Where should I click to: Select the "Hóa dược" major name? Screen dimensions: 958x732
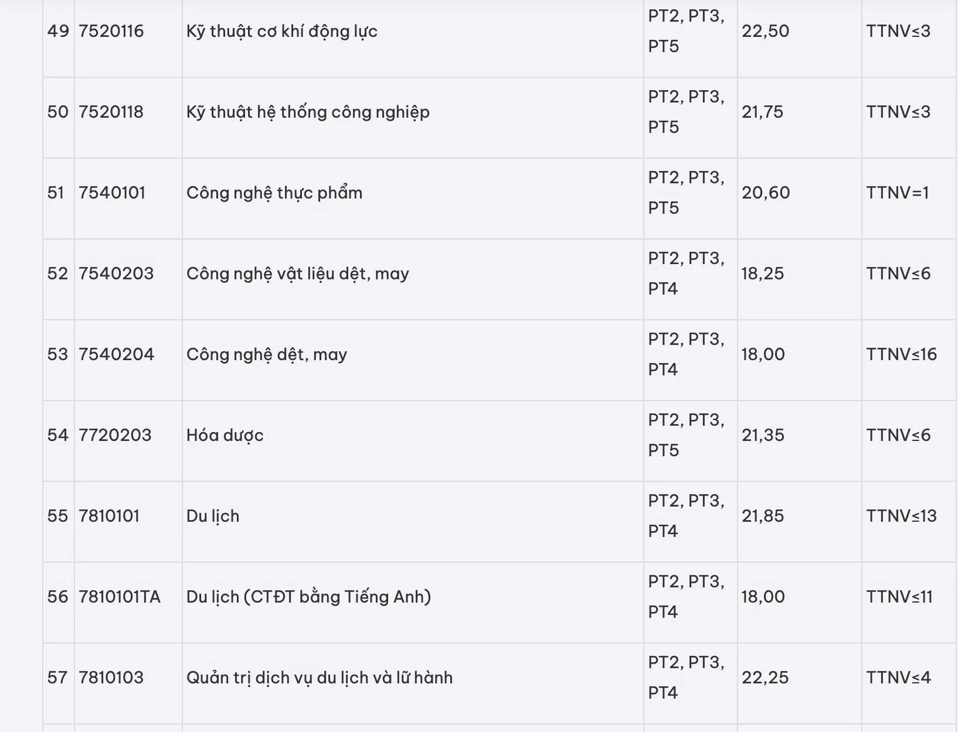225,435
